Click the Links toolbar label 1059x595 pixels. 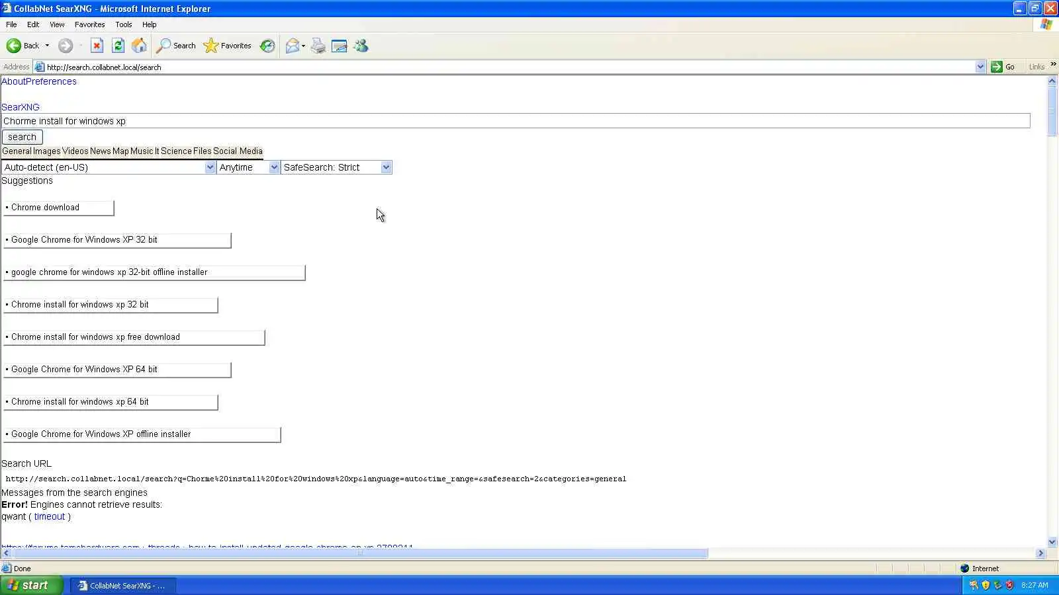1036,67
